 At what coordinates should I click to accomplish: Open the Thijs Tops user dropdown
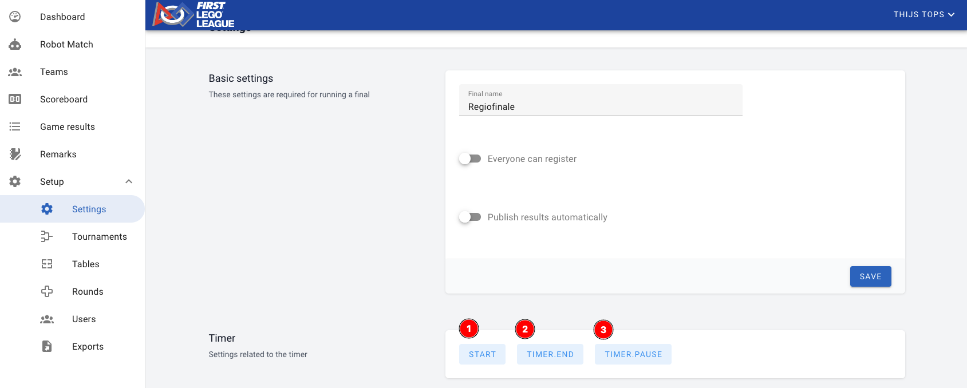click(x=923, y=15)
